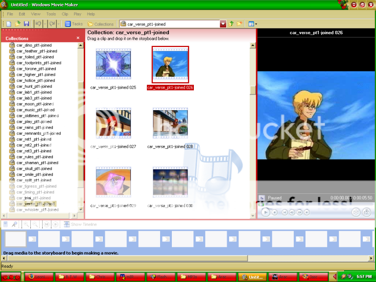
Task: Select the car_feather_pt1-joined collection
Action: 37,51
